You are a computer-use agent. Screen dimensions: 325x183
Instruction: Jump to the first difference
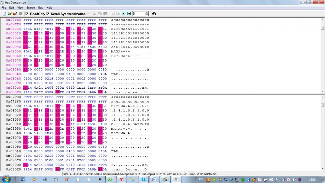113,14
